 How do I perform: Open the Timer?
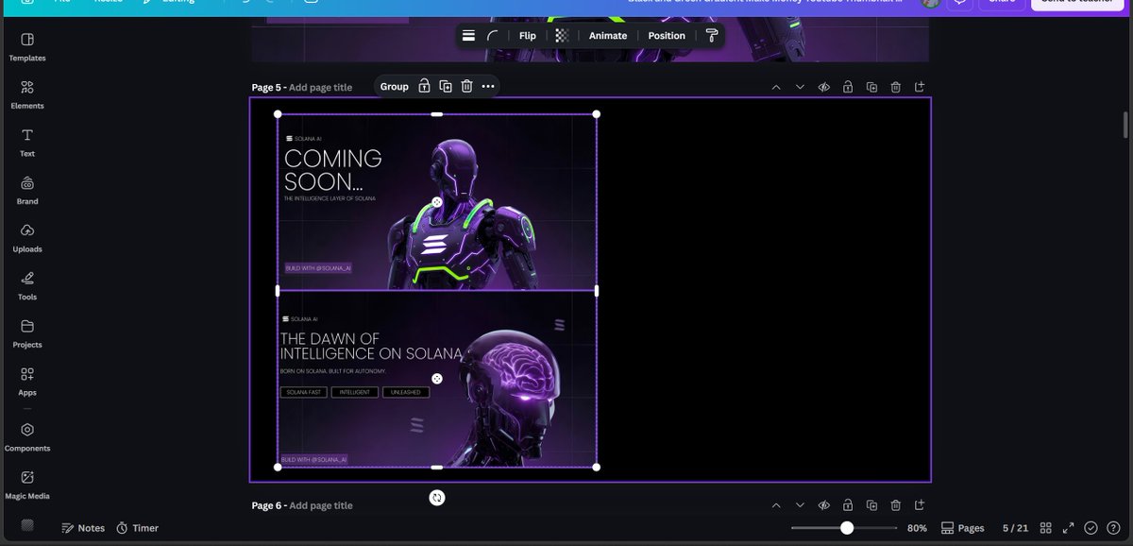tap(137, 528)
